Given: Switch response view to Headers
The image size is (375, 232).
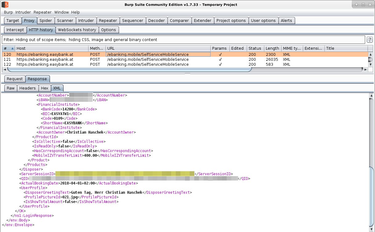Looking at the screenshot, I should pos(27,88).
